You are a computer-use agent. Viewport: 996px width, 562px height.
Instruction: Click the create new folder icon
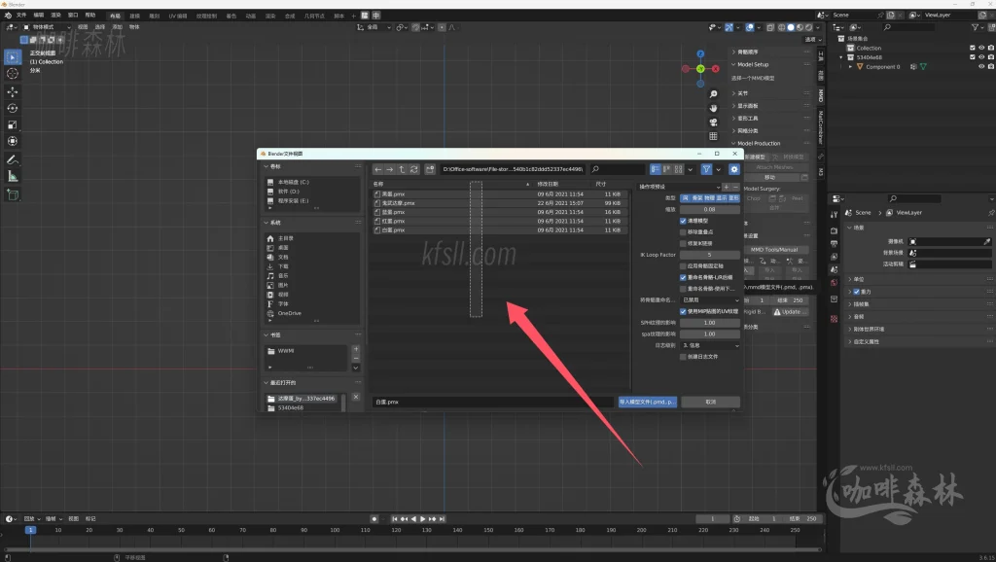tap(430, 169)
